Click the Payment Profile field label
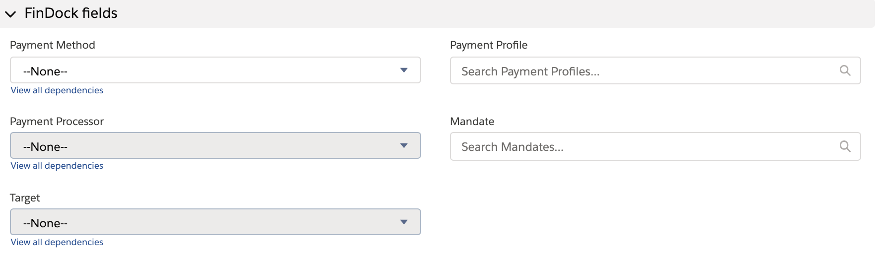Screen dimensions: 884x262 click(x=489, y=45)
